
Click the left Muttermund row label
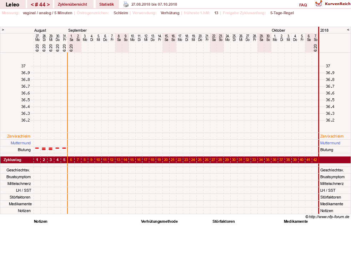click(x=21, y=143)
